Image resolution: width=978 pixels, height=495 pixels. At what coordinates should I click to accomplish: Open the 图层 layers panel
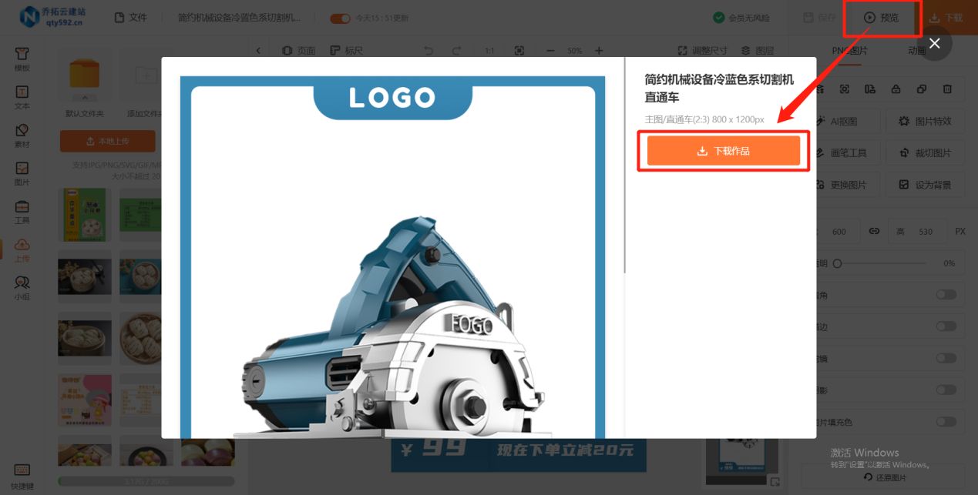point(759,51)
